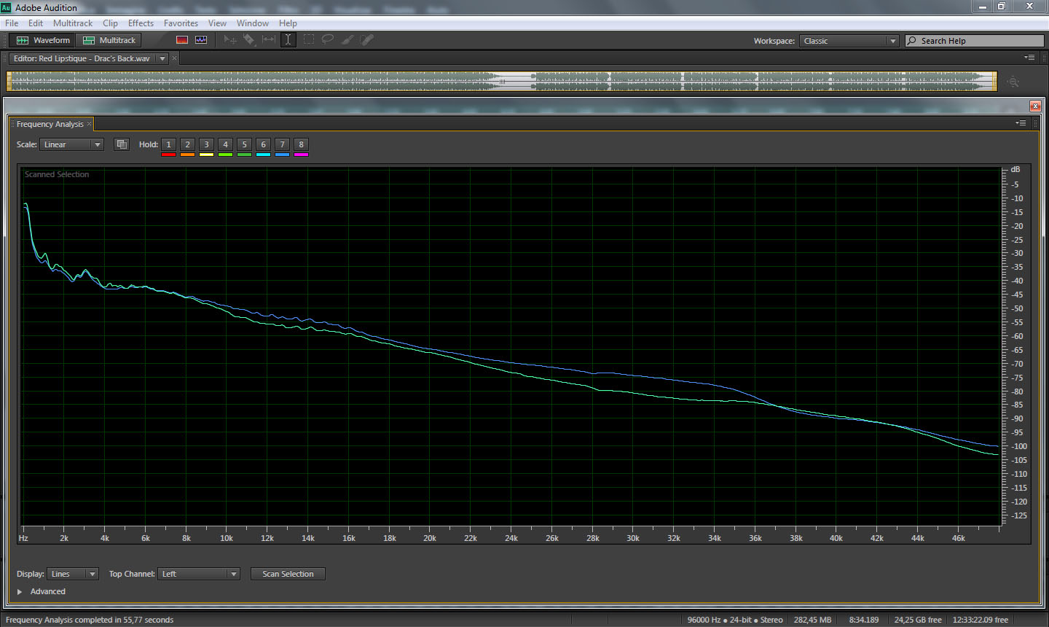
Task: Click the Scan Selection button
Action: pyautogui.click(x=288, y=574)
